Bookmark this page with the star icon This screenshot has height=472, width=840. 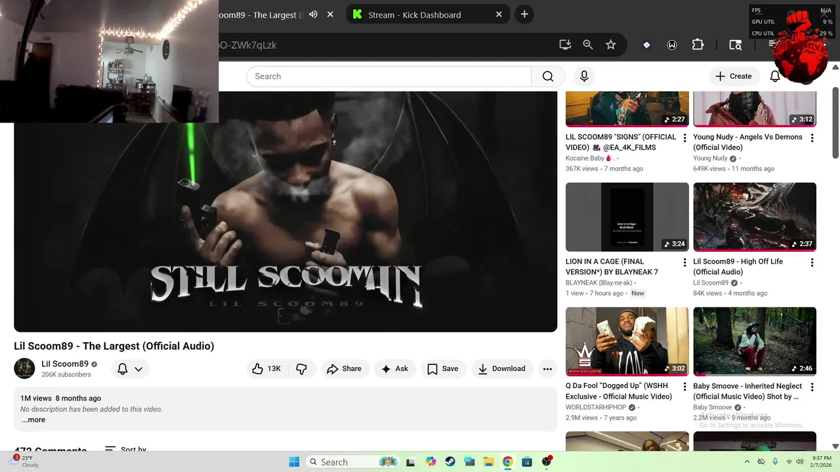pyautogui.click(x=611, y=45)
